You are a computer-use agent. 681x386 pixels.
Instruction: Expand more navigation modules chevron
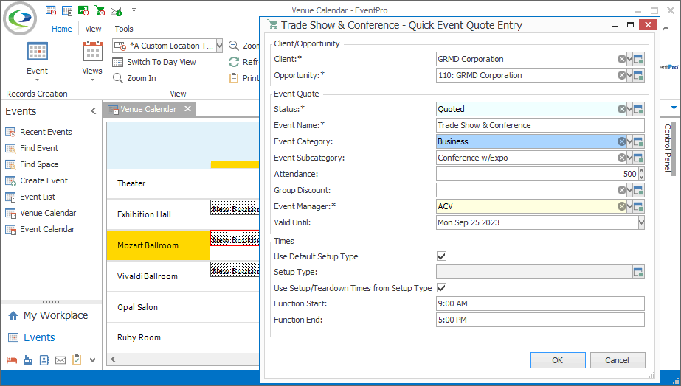92,360
